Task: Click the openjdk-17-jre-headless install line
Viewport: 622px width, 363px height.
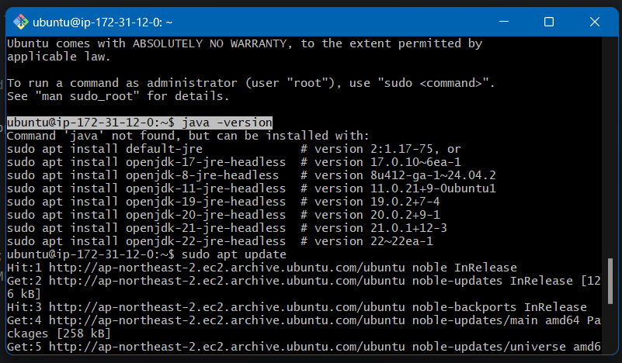Action: pyautogui.click(x=234, y=162)
